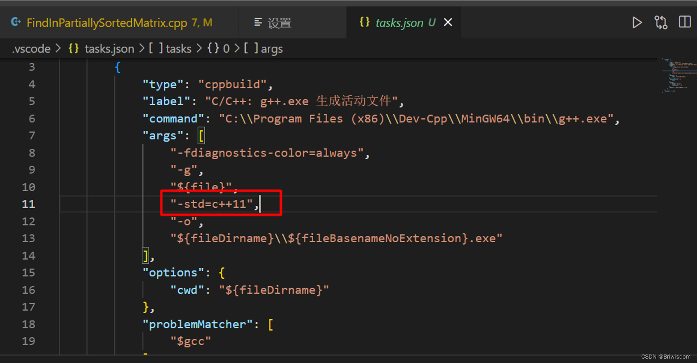Click the opening bracket on the args line
Viewport: 697px width, 363px height.
(201, 135)
